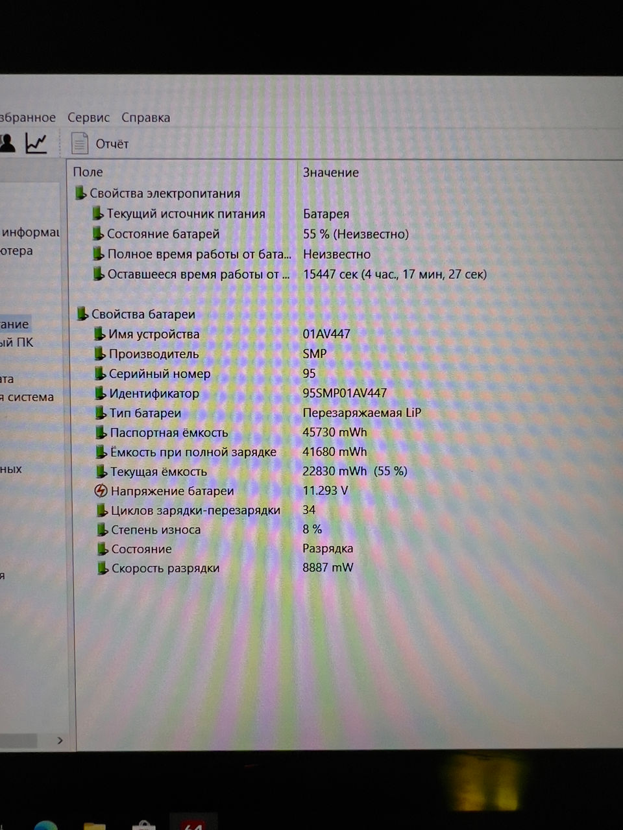
Task: Click the Циклов зарядки-перезарядки row icon
Action: tap(101, 510)
